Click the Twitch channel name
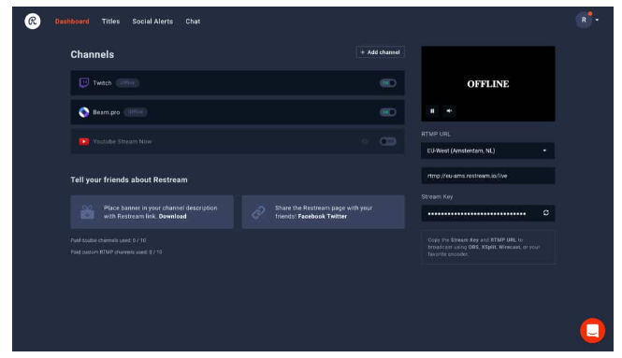622x358 pixels. tap(102, 83)
